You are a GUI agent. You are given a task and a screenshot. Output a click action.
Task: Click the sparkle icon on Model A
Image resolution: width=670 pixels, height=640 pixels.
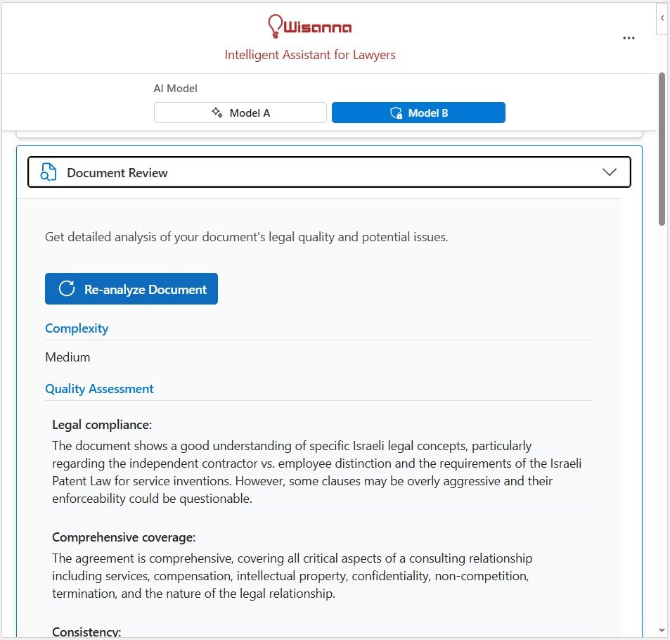[217, 113]
